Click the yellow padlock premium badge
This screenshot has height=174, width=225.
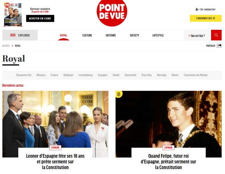[x=119, y=94]
